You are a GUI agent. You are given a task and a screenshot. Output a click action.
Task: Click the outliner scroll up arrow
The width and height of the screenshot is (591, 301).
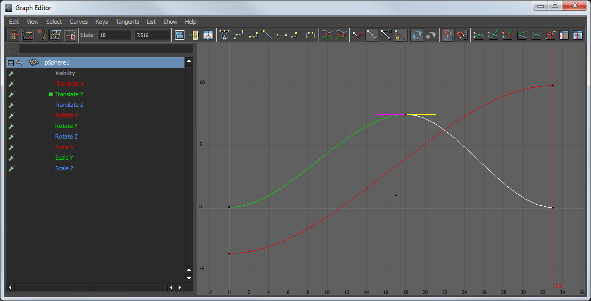coord(189,62)
